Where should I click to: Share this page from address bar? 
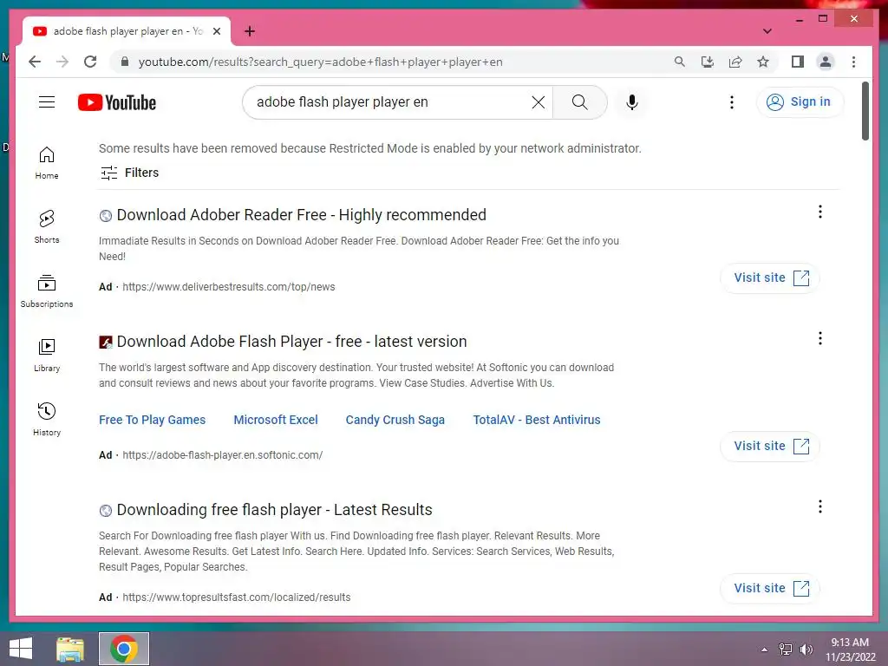tap(735, 62)
